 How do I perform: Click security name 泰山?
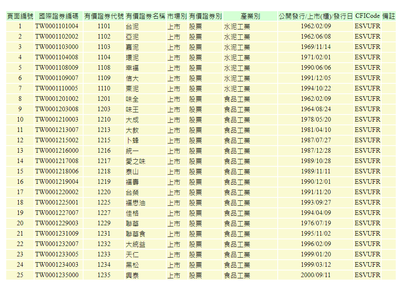coord(132,172)
